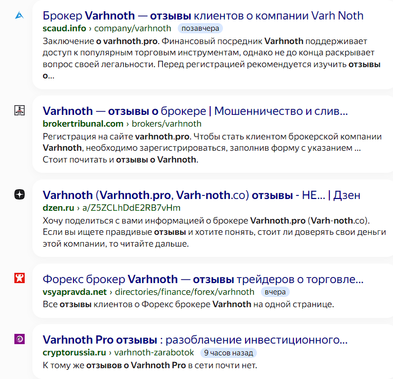Click the vsyapravda.net red favicon
The height and width of the screenshot is (379, 393).
point(20,278)
